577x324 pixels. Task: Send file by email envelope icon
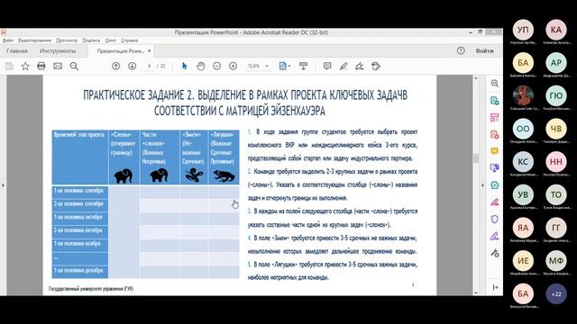click(x=58, y=66)
